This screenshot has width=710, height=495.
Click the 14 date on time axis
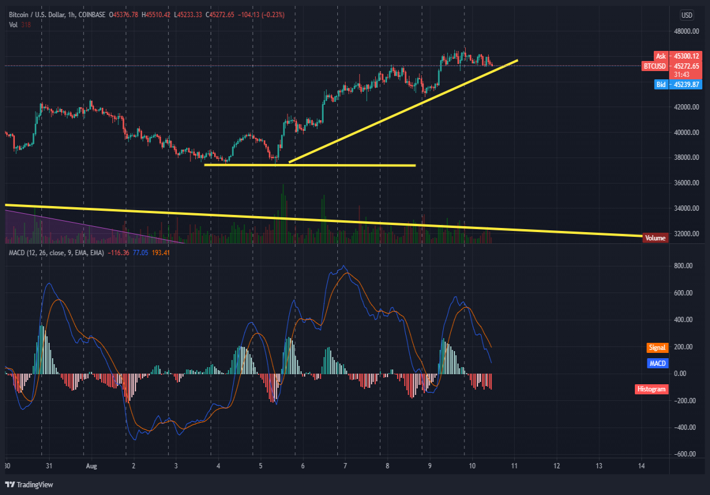pyautogui.click(x=641, y=465)
